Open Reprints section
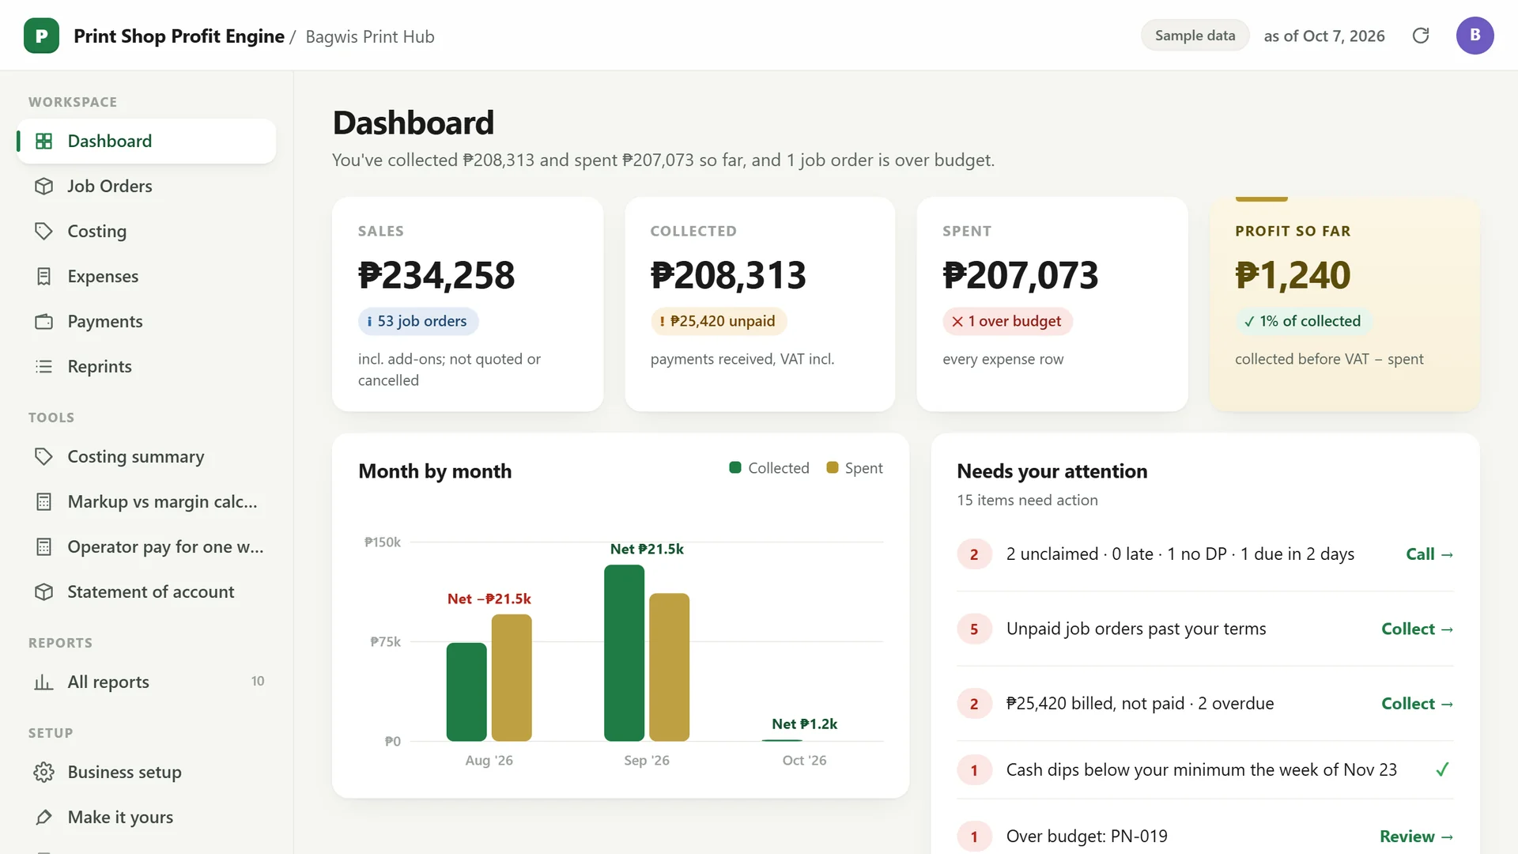Viewport: 1518px width, 854px height. [x=146, y=366]
